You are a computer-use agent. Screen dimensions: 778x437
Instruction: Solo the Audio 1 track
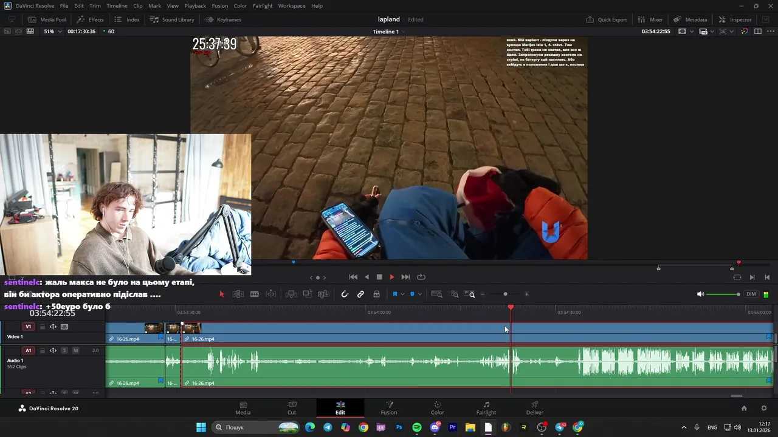(x=64, y=350)
